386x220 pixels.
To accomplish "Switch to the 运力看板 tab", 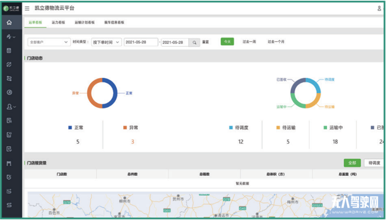I will click(x=58, y=23).
